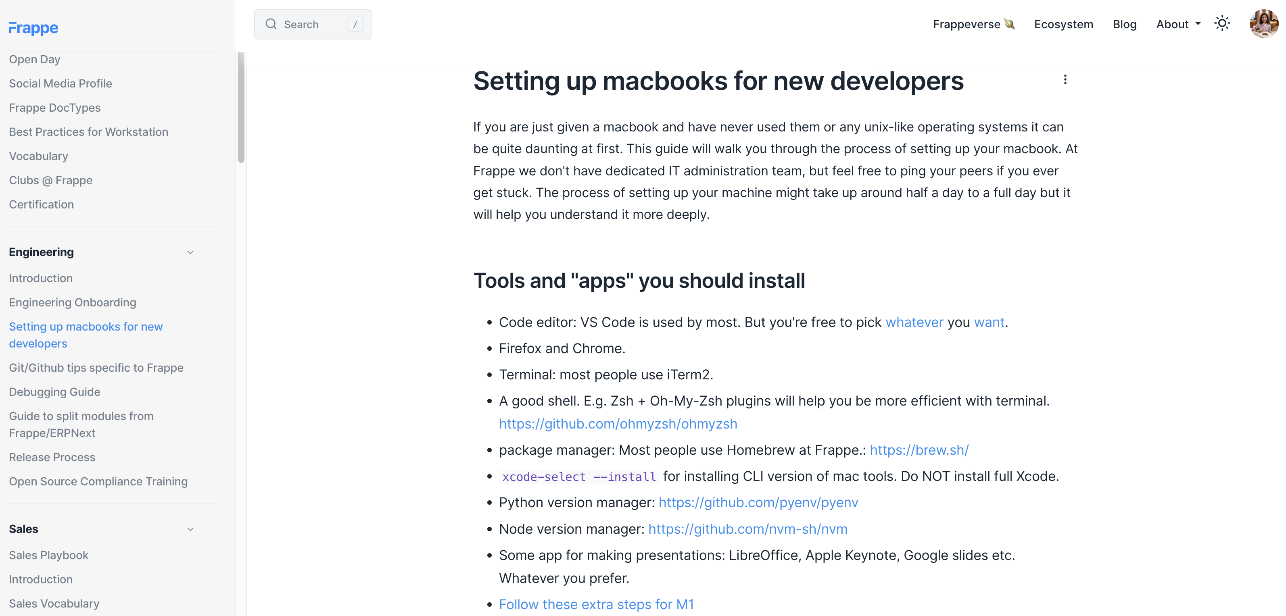1286x616 pixels.
Task: Collapse the Sales section chevron
Action: 190,529
